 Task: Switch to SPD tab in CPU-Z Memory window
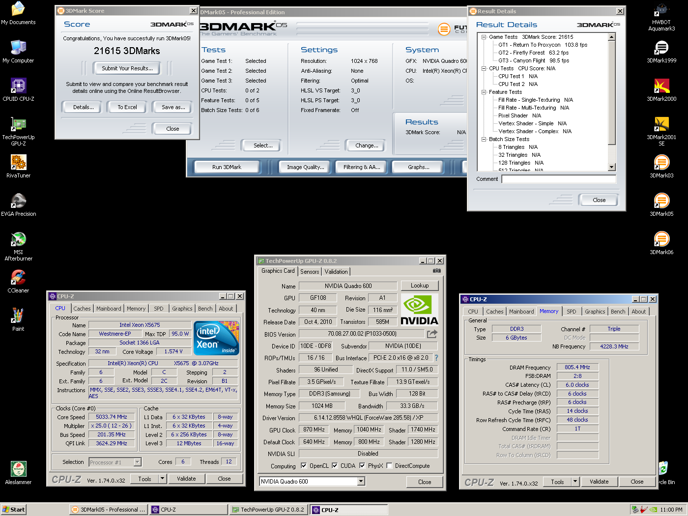pos(572,312)
